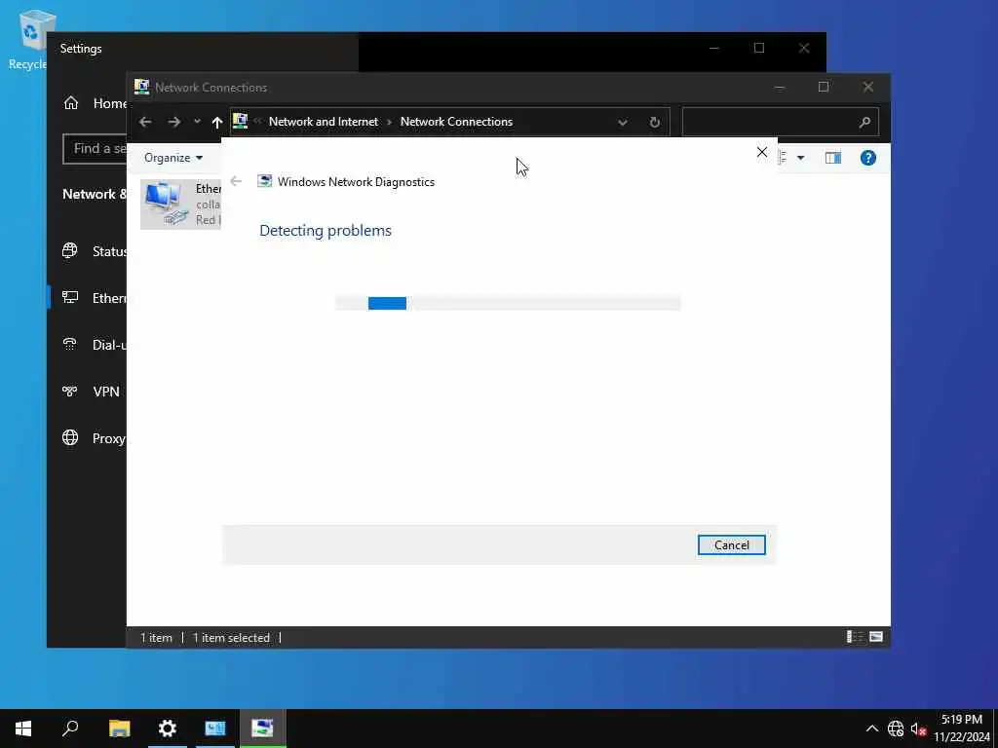The width and height of the screenshot is (998, 748).
Task: Click the Network Connections window title icon
Action: 141,87
